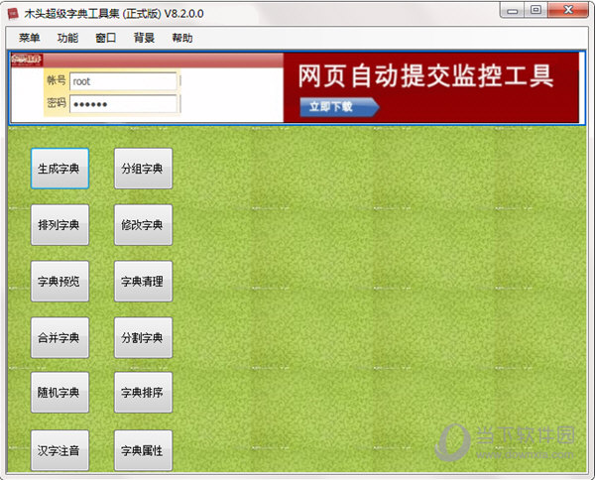
Task: Open the 字典属性 feature
Action: click(x=144, y=450)
